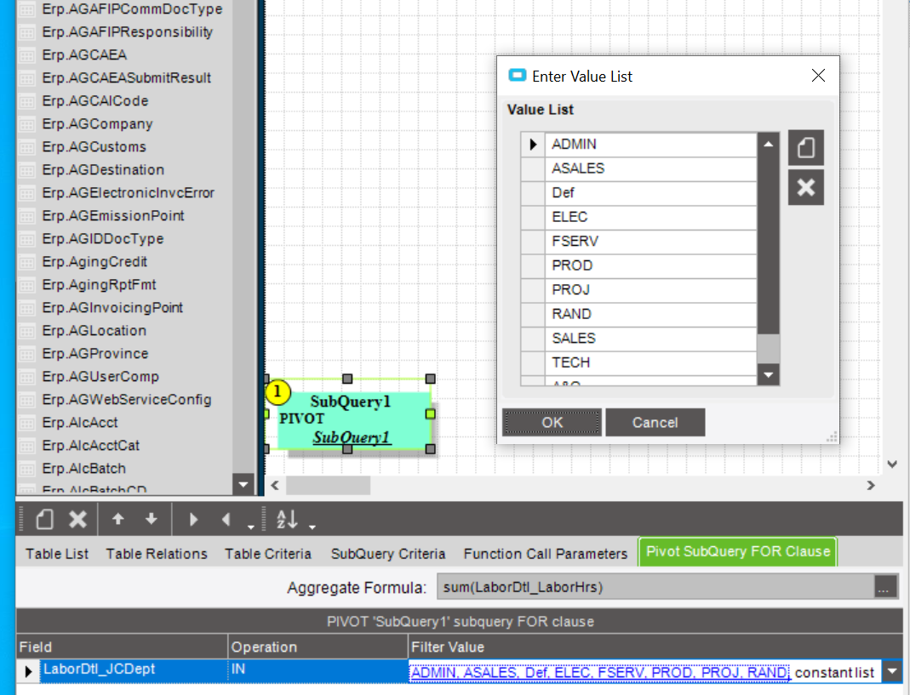Screen dimensions: 910x695
Task: Click the Value List scrollbar down arrow
Action: click(769, 375)
